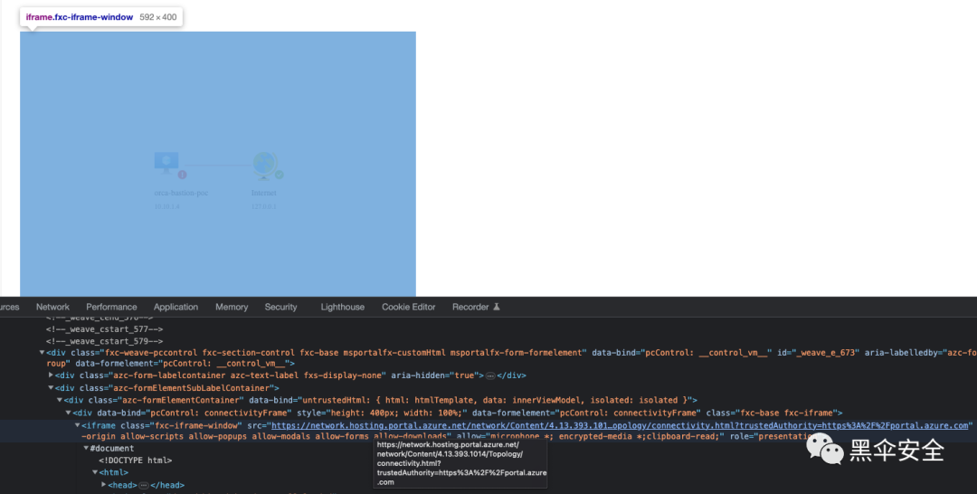Click the _weave_e_673 id attribute value
977x494 pixels.
pyautogui.click(x=824, y=353)
